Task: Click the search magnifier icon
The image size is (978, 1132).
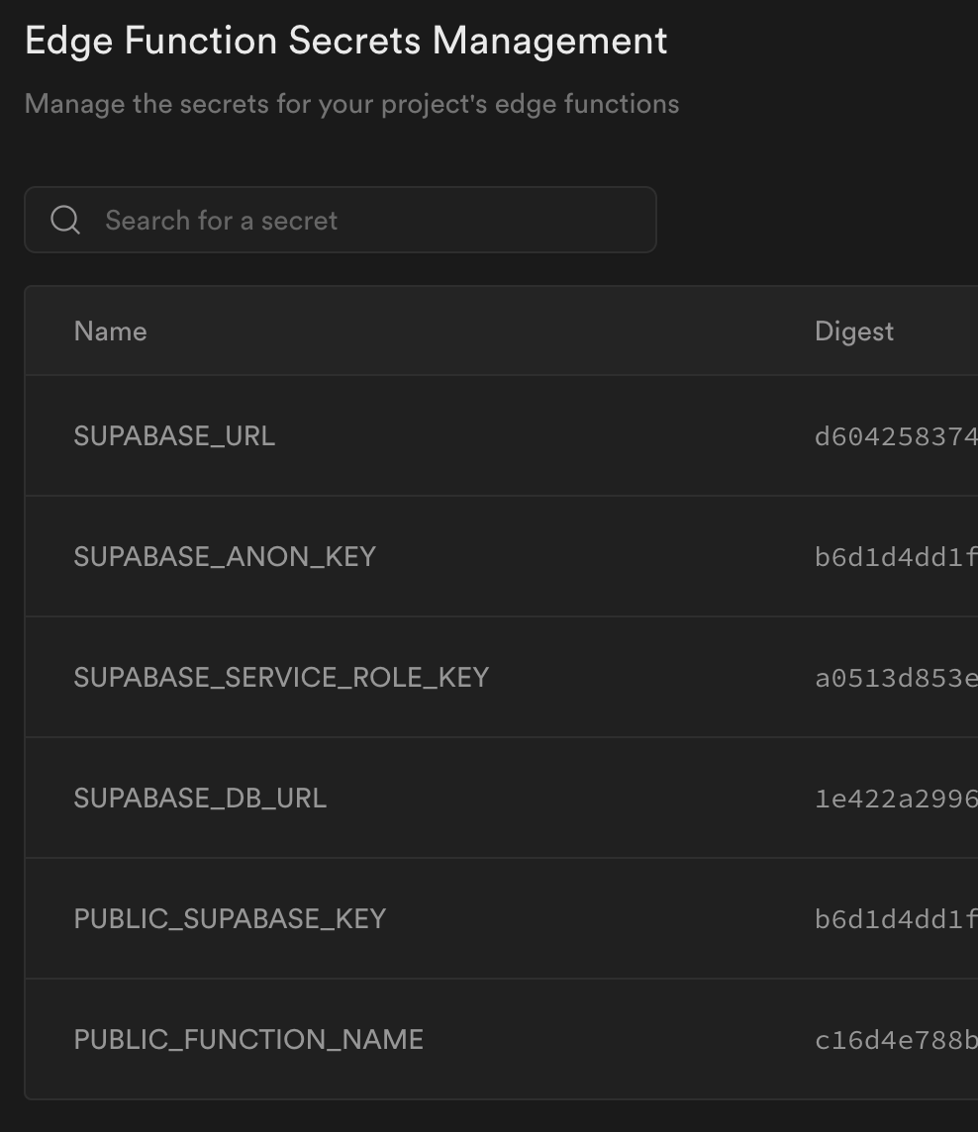Action: click(65, 220)
